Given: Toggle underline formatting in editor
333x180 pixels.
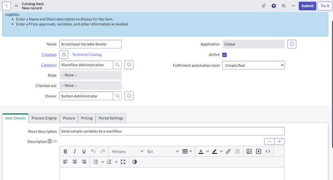Looking at the screenshot, I should click(84, 151).
